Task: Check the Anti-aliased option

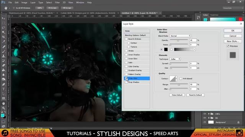Action: pyautogui.click(x=181, y=79)
